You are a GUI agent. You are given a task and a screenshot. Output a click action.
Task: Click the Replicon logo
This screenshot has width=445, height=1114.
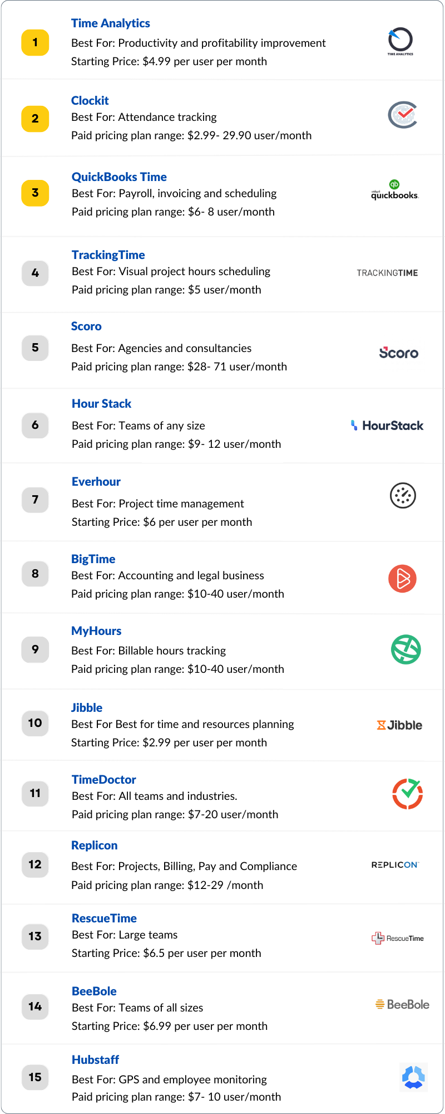[395, 865]
